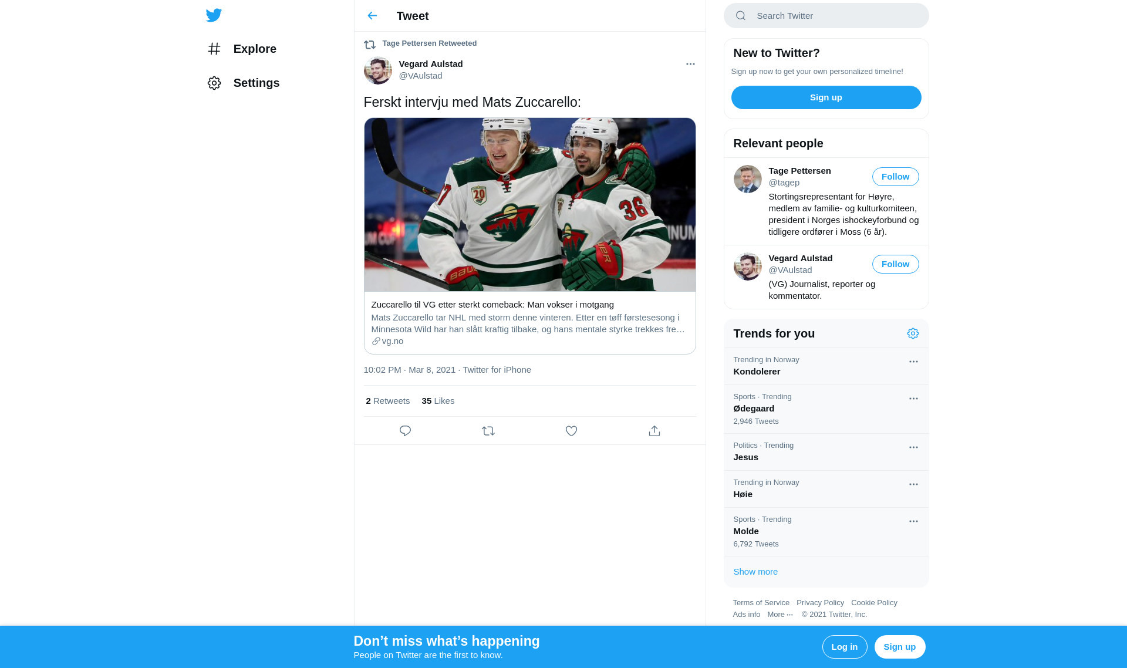Image resolution: width=1127 pixels, height=668 pixels.
Task: Click the tweet text Ferskt intervju med Mats Zuccarello
Action: (x=473, y=102)
